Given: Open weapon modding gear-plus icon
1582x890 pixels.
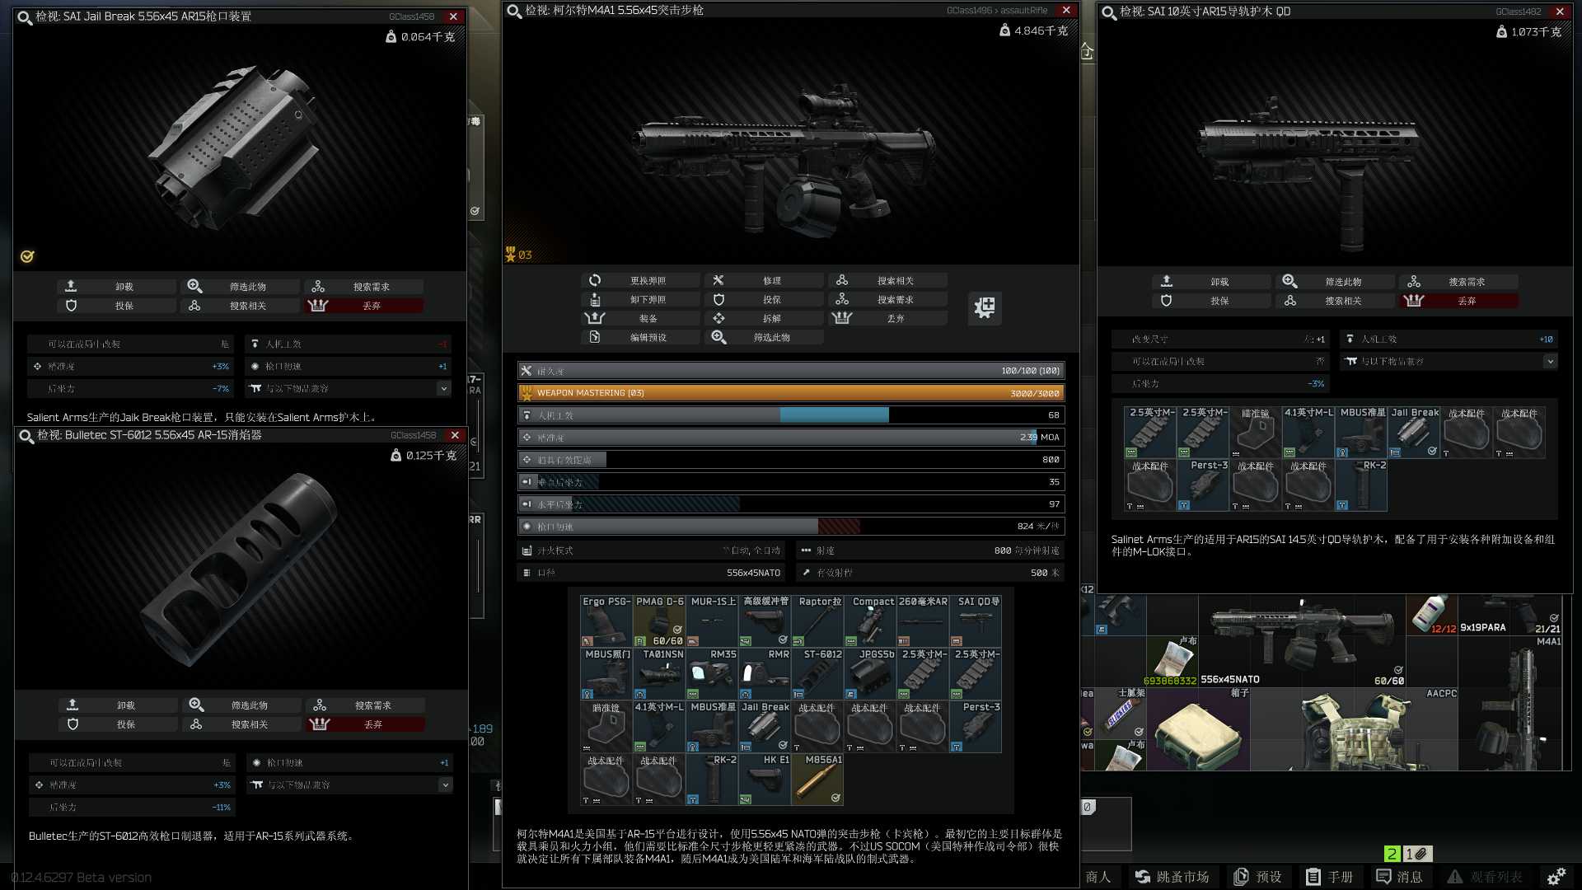Looking at the screenshot, I should [985, 307].
